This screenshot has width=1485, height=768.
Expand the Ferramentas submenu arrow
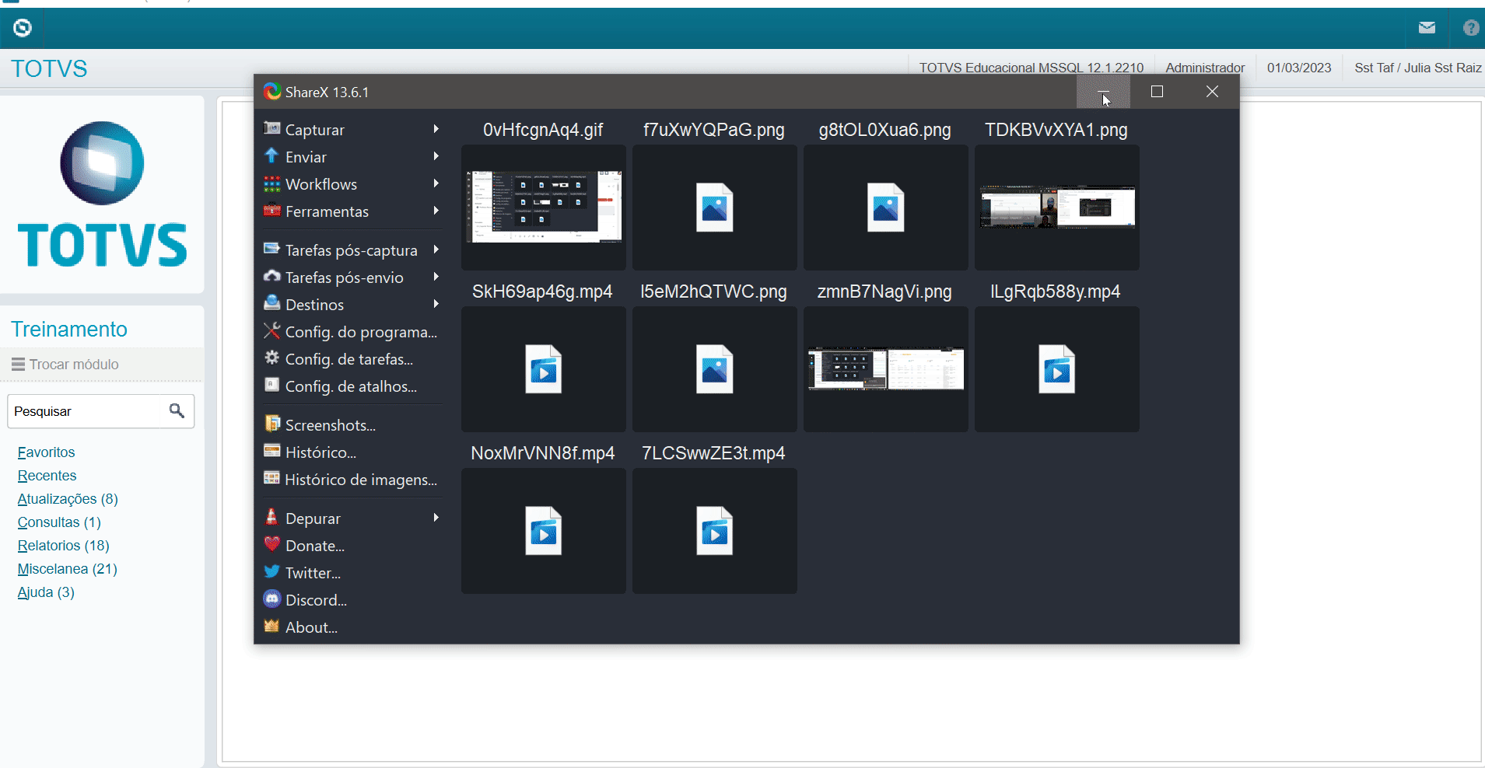coord(436,211)
